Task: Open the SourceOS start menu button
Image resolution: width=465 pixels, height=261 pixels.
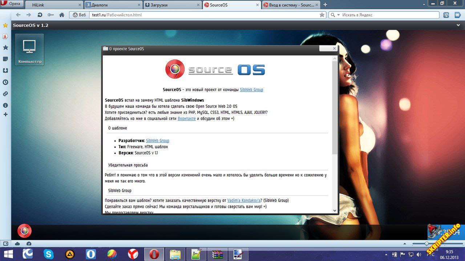Action: (25, 231)
